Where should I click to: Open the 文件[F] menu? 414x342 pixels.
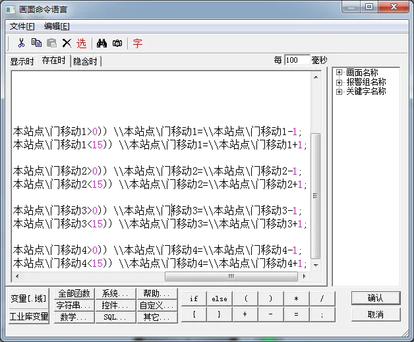point(22,26)
